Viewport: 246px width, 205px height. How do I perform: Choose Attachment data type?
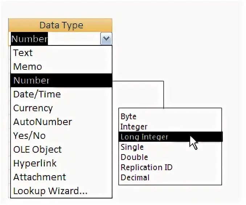click(61, 177)
